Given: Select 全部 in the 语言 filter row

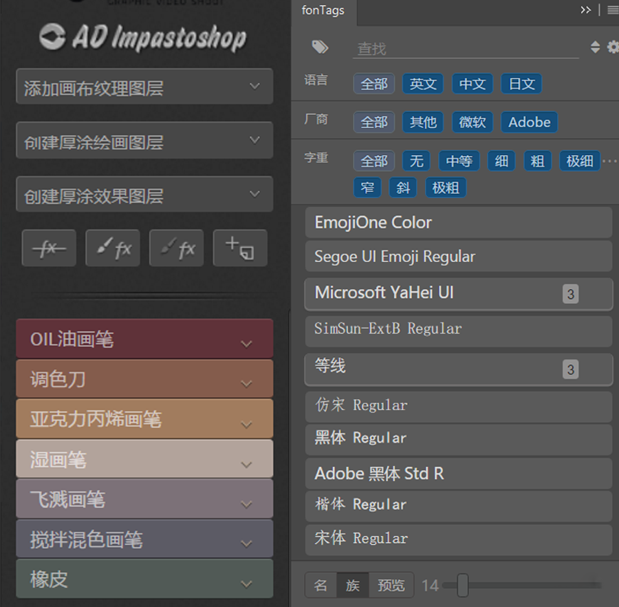Looking at the screenshot, I should click(374, 84).
